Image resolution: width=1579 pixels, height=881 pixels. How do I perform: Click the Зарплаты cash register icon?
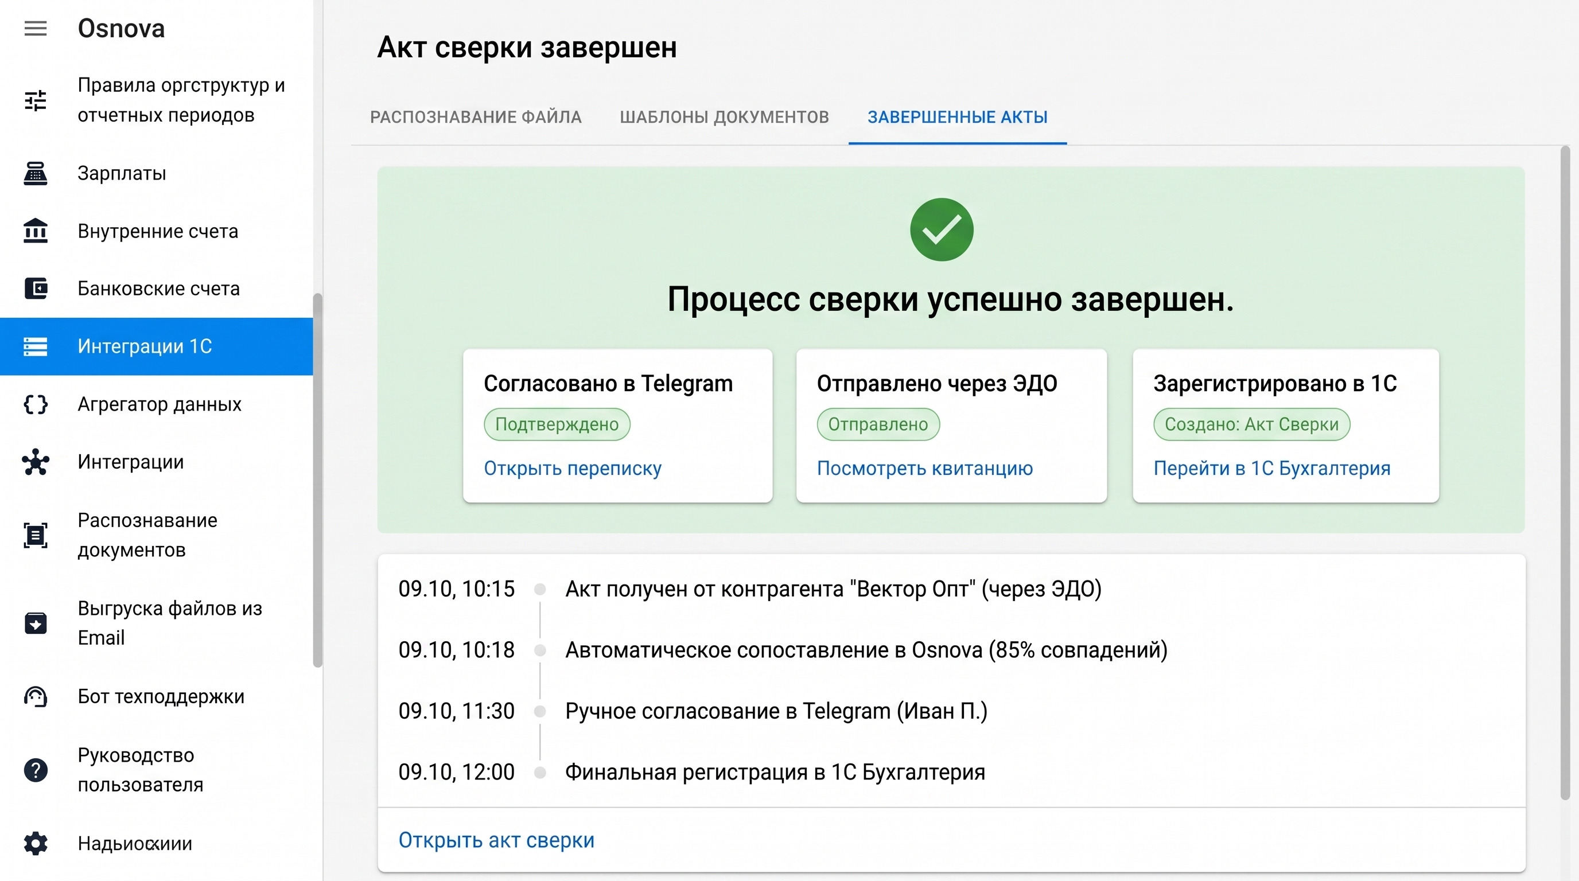click(36, 173)
